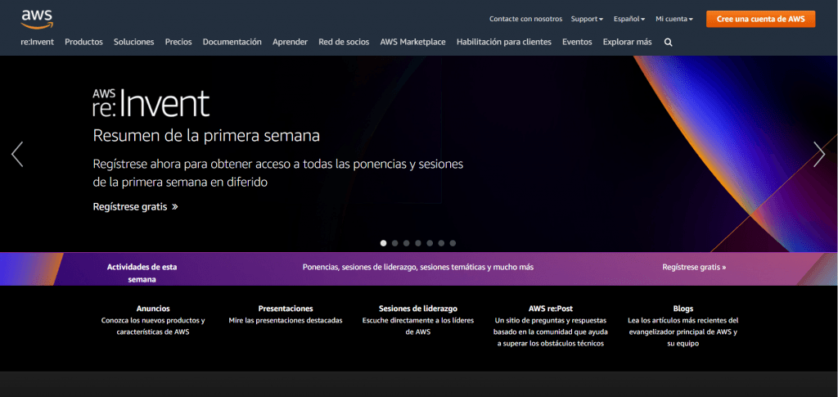Click Actividades de esta semana text
The image size is (838, 397).
click(x=142, y=273)
